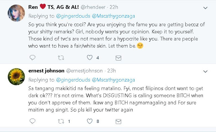The image size is (216, 132).
Task: Open @Mscathygonzaga mention in Ren's tweet
Action: pos(113,16)
